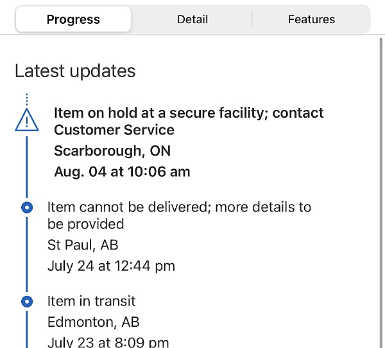Click the 'Aug. 04 at 10:06 am' timestamp
Image resolution: width=385 pixels, height=348 pixels.
[x=122, y=172]
